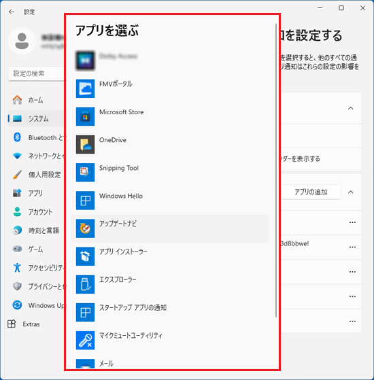The image size is (374, 380).
Task: Open more options on first app row
Action: [352, 222]
